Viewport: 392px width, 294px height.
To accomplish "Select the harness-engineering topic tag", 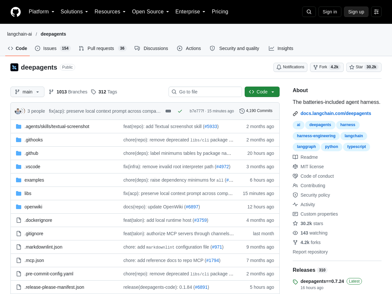I will 316,136.
